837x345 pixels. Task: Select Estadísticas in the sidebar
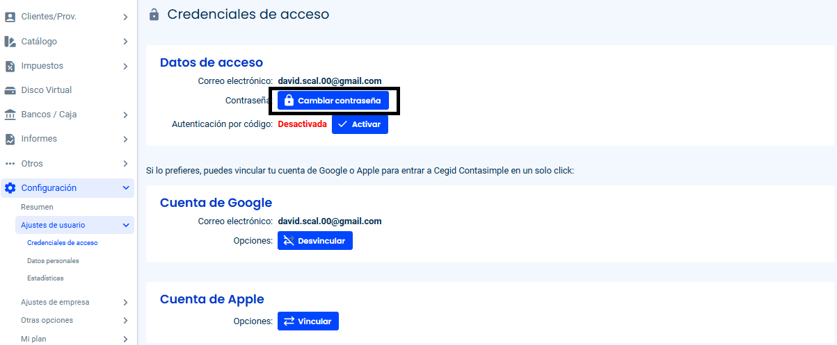click(x=45, y=278)
